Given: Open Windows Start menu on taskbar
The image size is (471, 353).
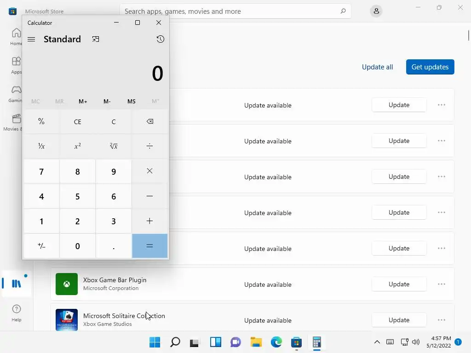Looking at the screenshot, I should pos(155,342).
